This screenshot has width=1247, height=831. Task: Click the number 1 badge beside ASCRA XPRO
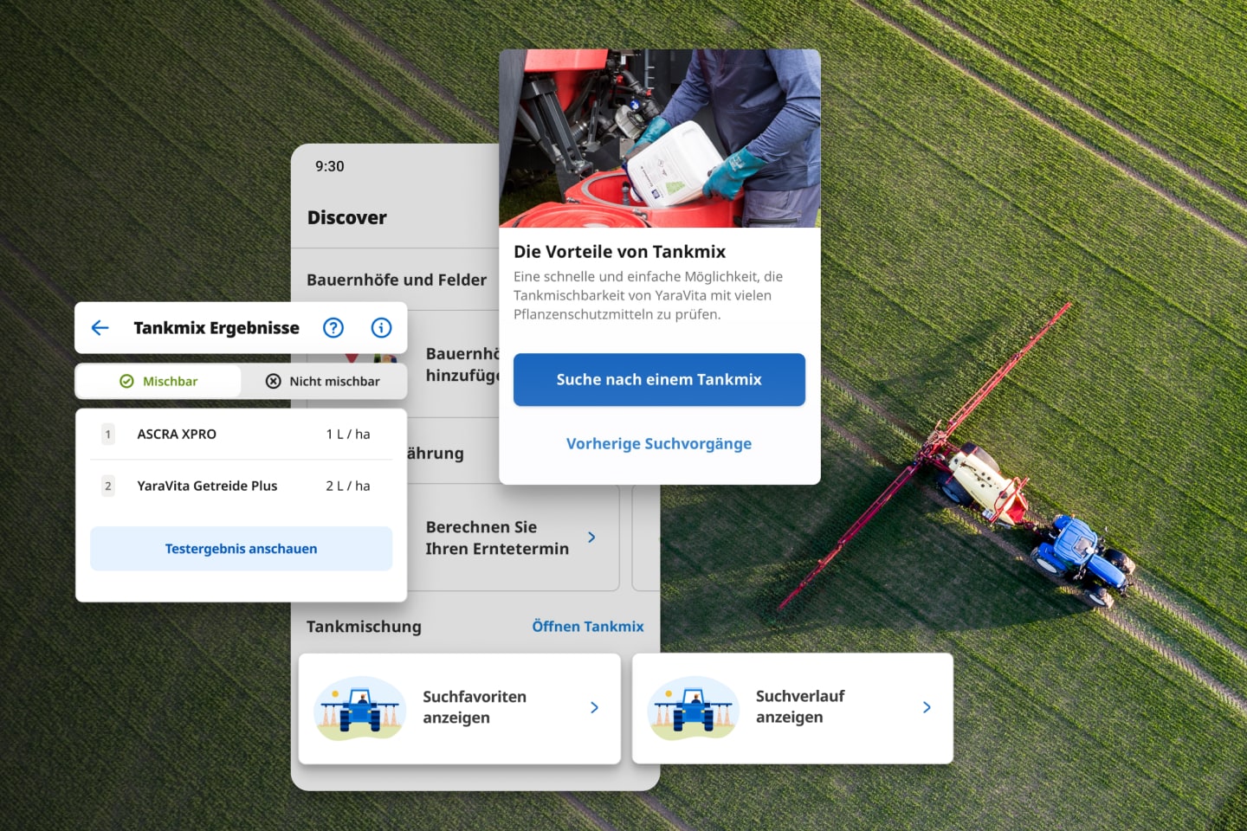107,434
